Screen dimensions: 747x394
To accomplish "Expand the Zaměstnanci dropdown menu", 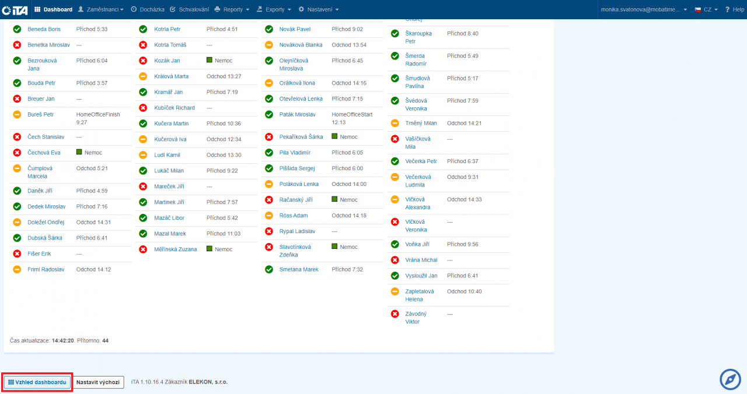I will point(100,9).
